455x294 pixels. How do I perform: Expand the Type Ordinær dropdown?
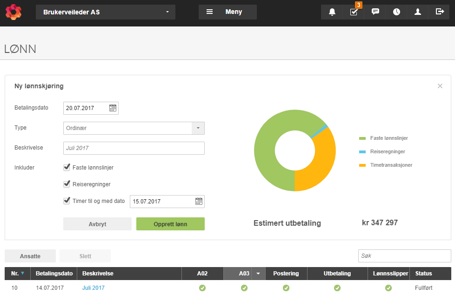click(x=198, y=128)
